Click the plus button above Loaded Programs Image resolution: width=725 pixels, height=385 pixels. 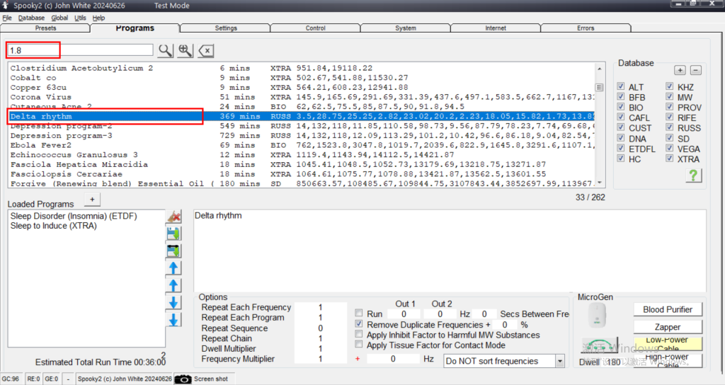pos(91,200)
